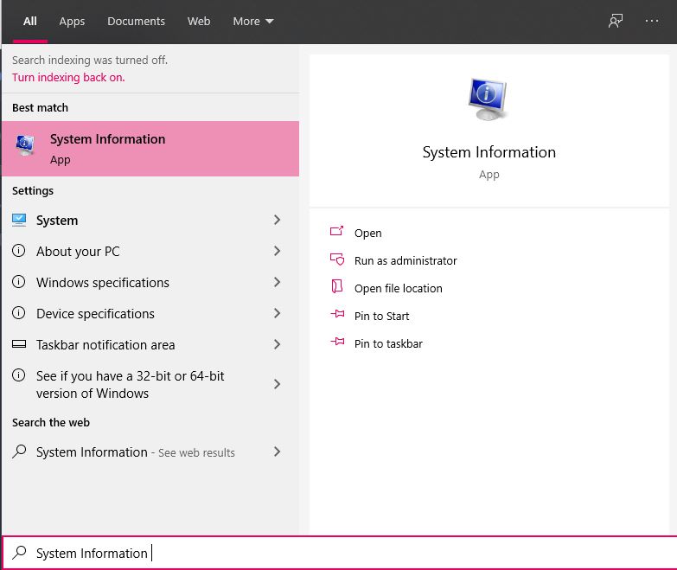Click the shield icon for Run as administrator
Viewport: 677px width, 570px height.
click(x=337, y=259)
